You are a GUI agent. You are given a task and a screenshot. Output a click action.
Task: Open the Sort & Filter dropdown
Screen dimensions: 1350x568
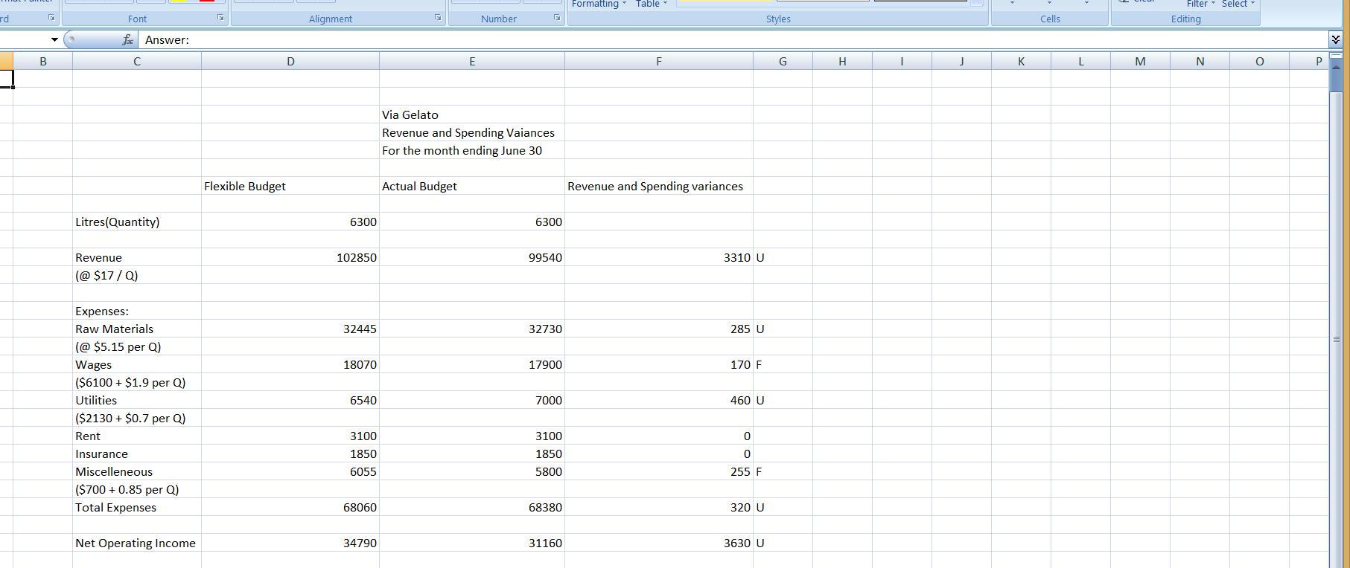click(x=1200, y=4)
